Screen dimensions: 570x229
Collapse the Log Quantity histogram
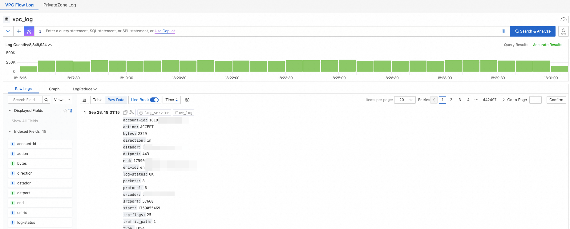pos(50,45)
